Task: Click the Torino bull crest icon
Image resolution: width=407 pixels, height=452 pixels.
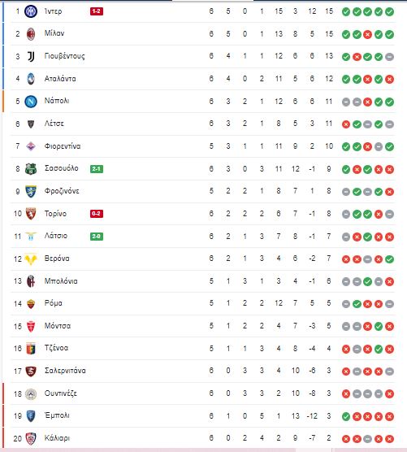Action: 31,214
